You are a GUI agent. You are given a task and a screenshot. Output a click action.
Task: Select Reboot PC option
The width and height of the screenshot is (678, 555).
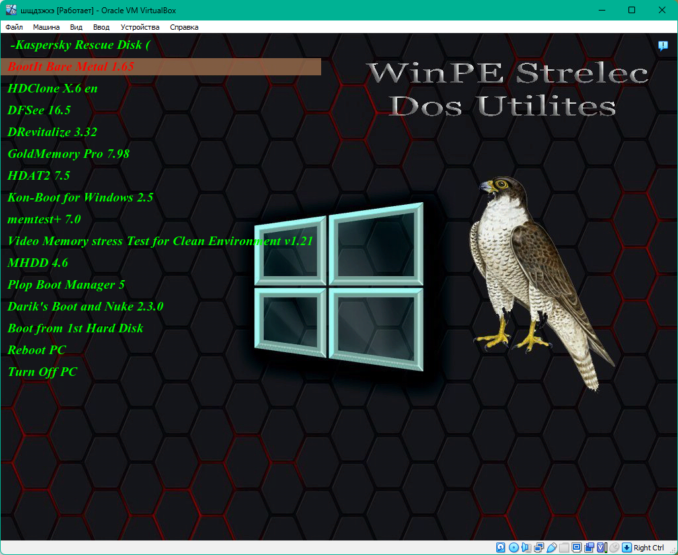click(36, 350)
